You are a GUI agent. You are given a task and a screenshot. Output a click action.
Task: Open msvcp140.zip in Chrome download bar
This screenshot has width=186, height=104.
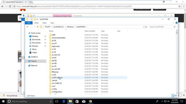12,96
